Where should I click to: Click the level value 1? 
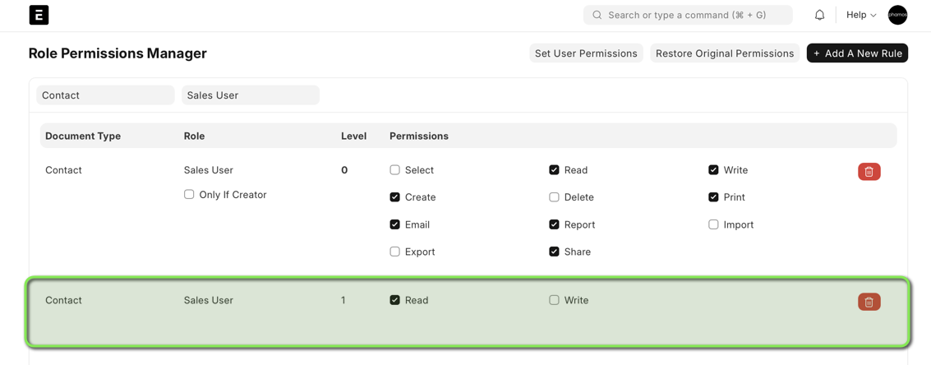pyautogui.click(x=343, y=300)
